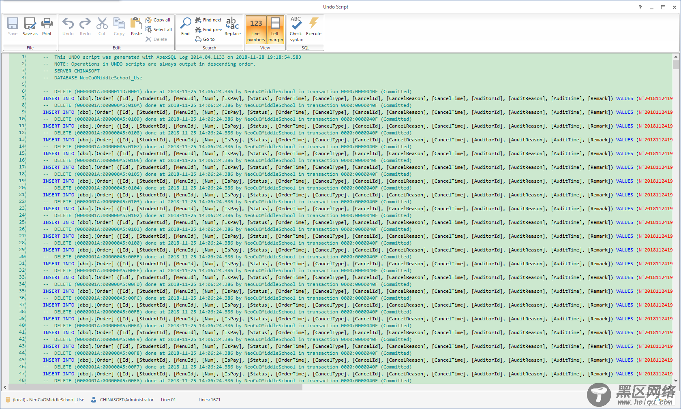Viewport: 681px width, 409px height.
Task: Click Find next
Action: coord(208,20)
